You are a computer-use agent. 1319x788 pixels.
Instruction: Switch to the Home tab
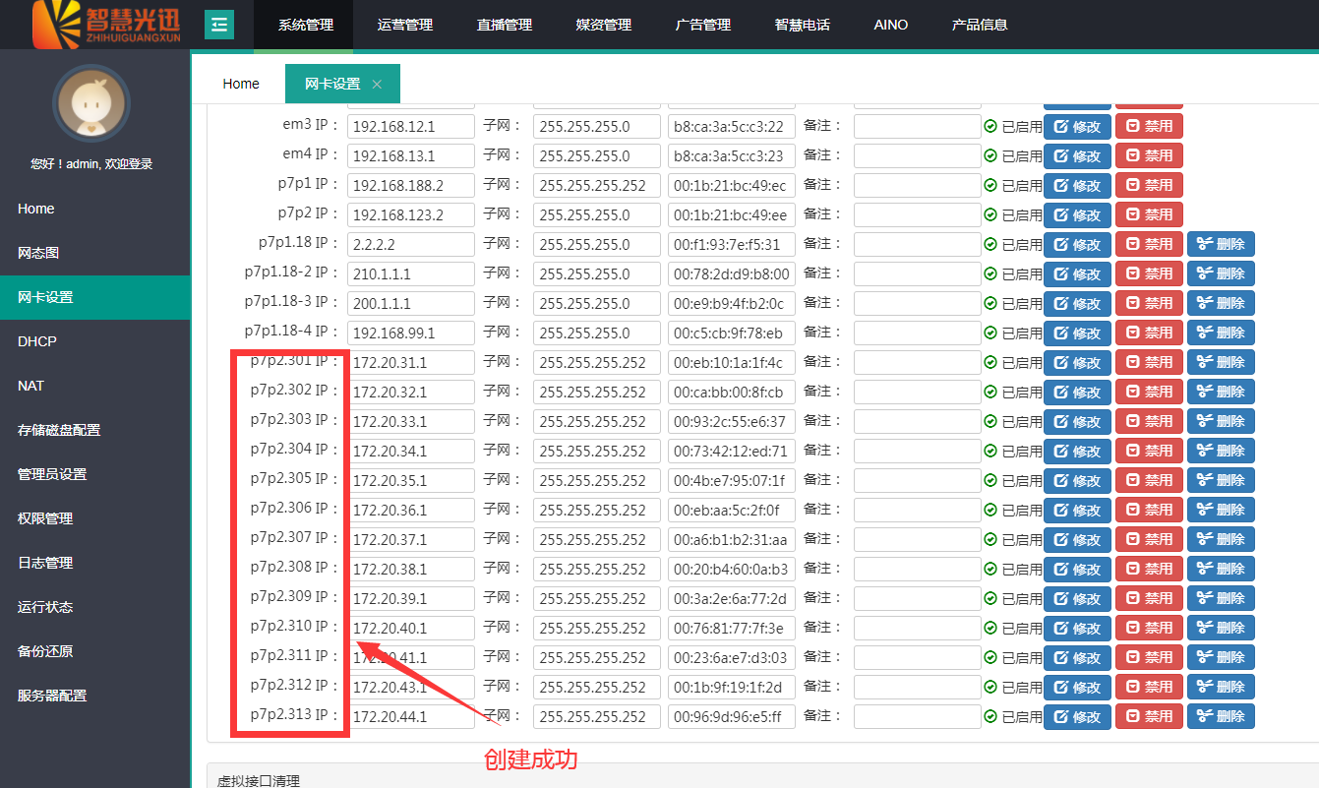pos(241,84)
